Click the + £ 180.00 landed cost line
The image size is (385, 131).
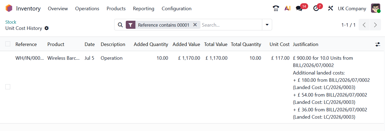coord(331,80)
